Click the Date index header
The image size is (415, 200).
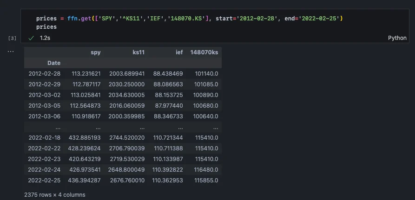coord(54,63)
